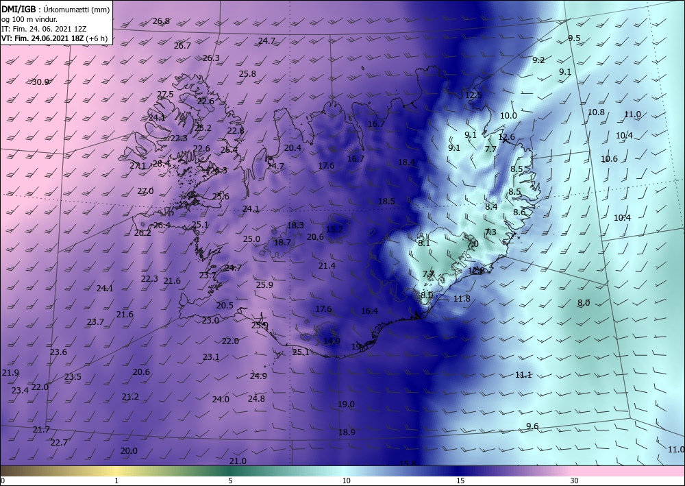
Task: Click the map value 8.6
Action: [519, 212]
